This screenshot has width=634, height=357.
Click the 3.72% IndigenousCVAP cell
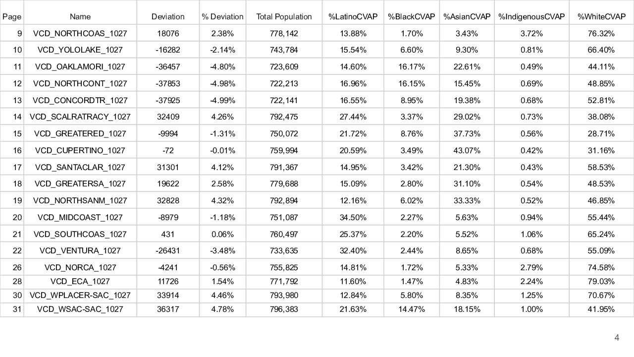(531, 34)
